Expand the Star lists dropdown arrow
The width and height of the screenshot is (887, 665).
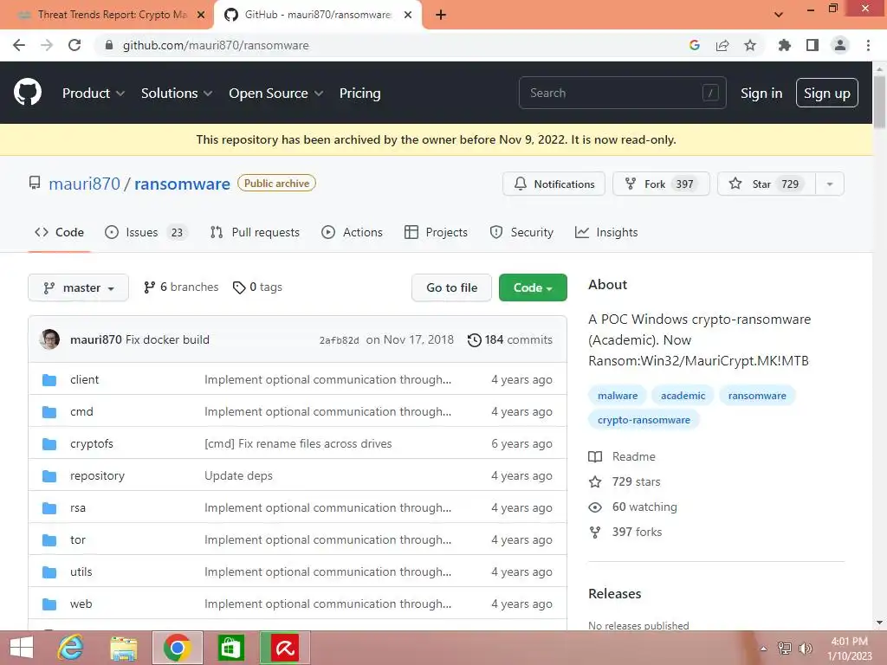(x=830, y=184)
